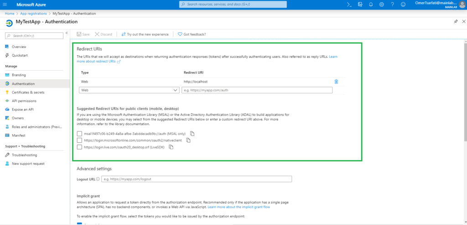The width and height of the screenshot is (467, 225).
Task: Copy the MSAL only redirect URI
Action: pos(192,134)
